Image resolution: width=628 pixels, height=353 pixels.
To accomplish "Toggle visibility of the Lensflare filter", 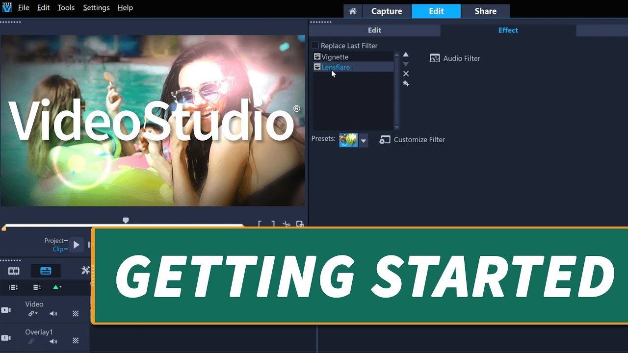I will coord(317,67).
